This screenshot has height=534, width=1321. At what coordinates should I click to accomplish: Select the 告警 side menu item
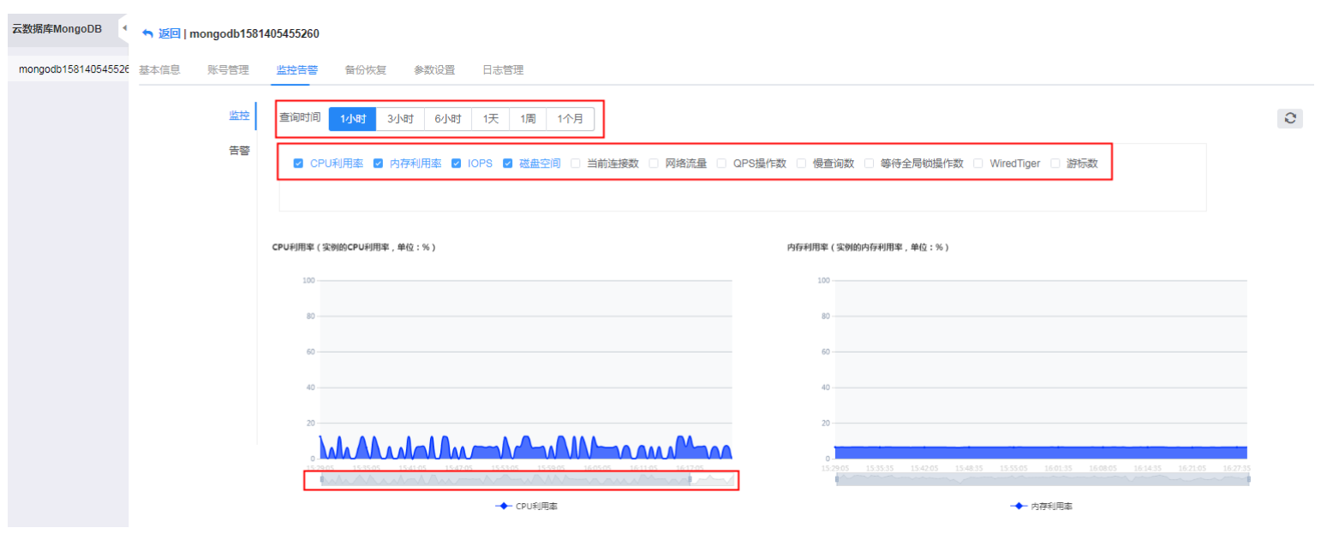pos(239,150)
